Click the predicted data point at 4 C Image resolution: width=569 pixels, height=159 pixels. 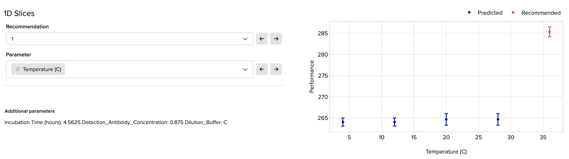(x=343, y=122)
